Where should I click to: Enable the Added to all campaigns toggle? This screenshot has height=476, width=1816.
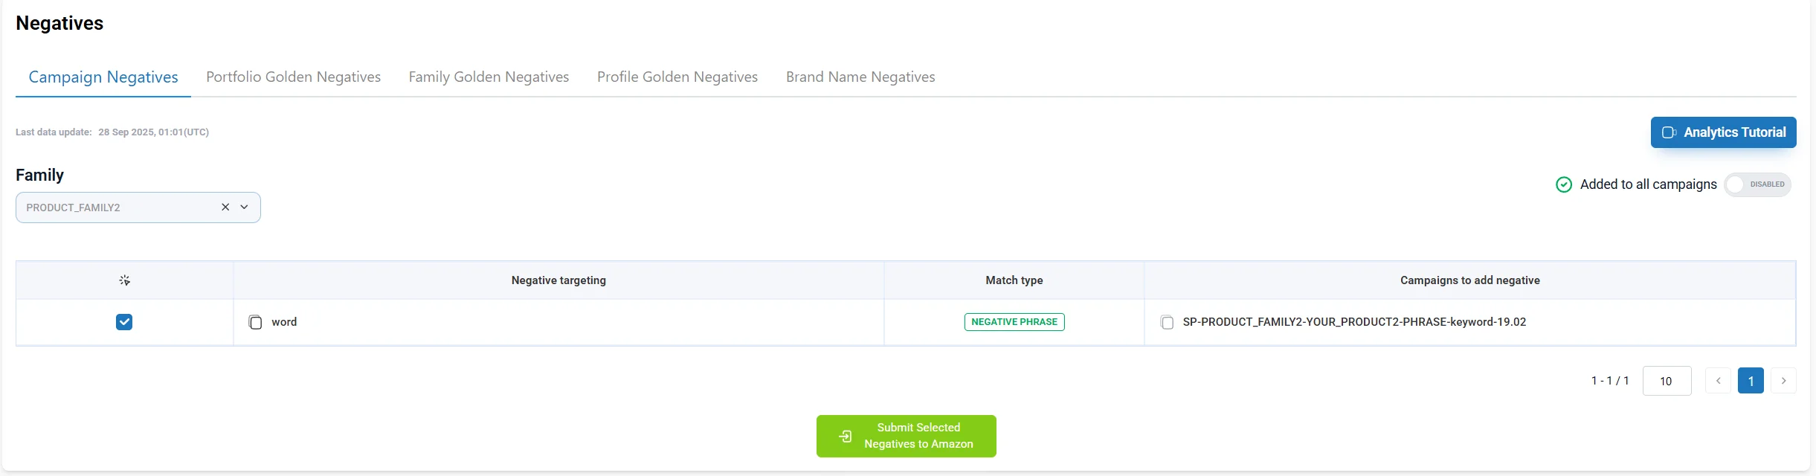[1757, 184]
